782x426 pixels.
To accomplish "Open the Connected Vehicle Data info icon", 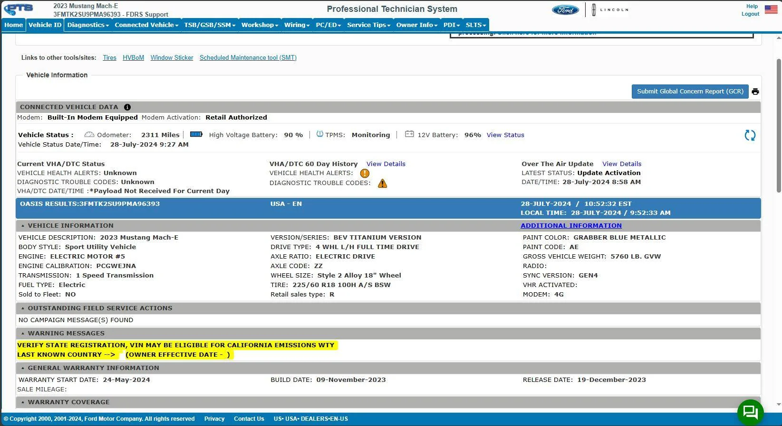I will [x=127, y=107].
